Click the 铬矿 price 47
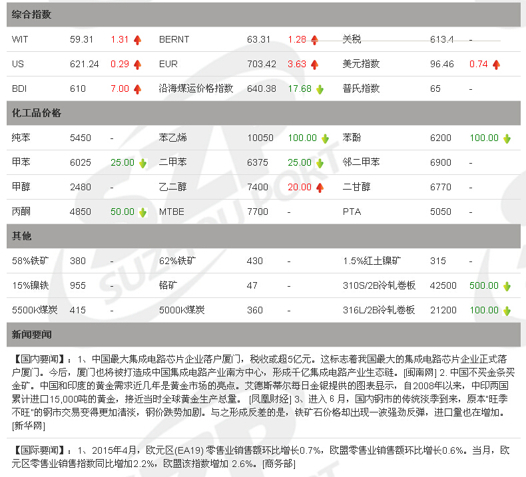Image resolution: width=526 pixels, height=477 pixels. pyautogui.click(x=252, y=285)
